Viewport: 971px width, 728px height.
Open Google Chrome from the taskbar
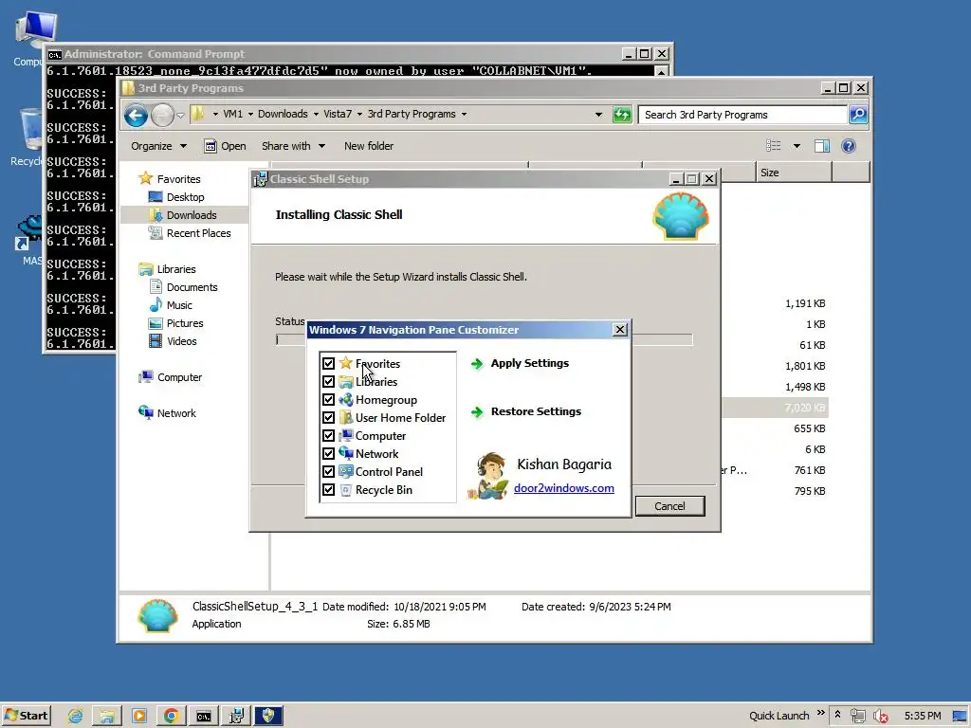(172, 717)
